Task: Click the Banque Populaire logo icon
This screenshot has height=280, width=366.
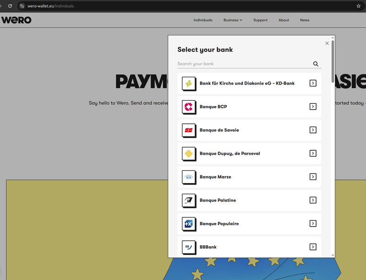Action: [x=189, y=224]
